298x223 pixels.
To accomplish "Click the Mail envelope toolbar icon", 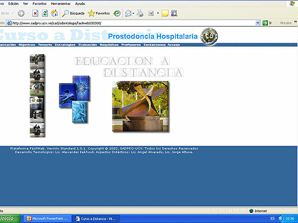I will [128, 14].
